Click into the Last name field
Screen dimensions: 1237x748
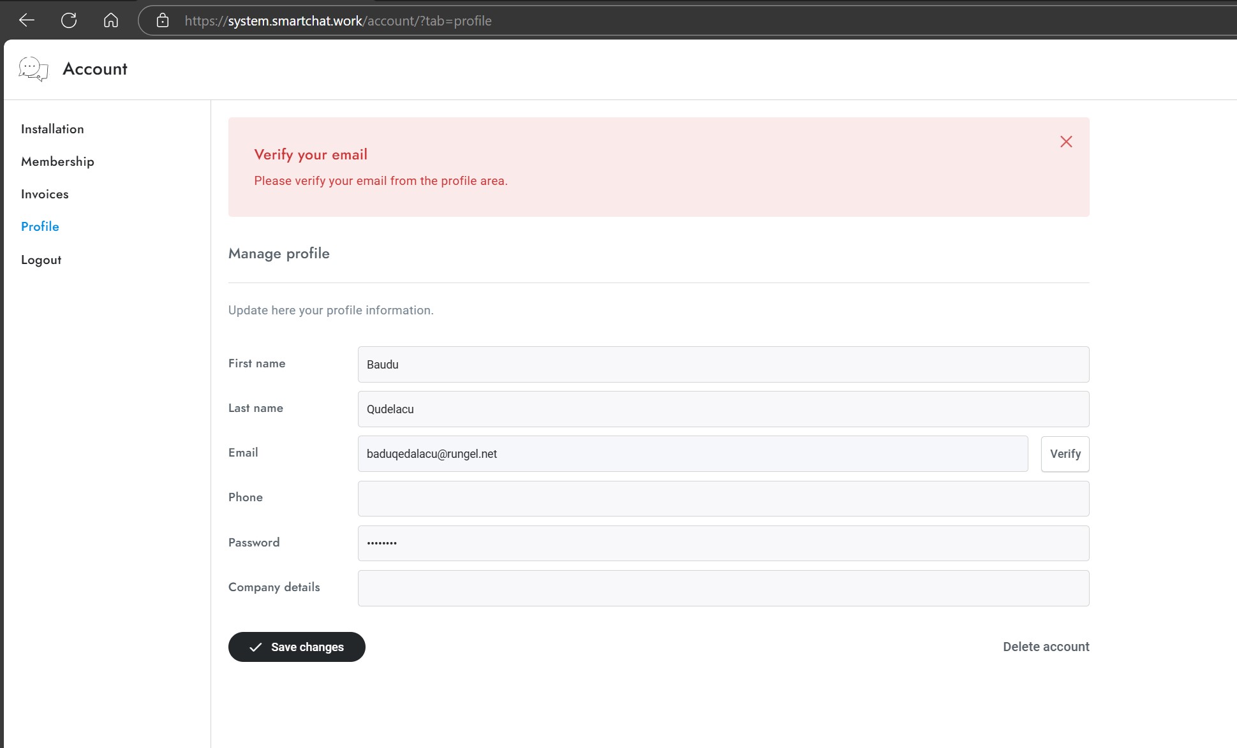723,409
